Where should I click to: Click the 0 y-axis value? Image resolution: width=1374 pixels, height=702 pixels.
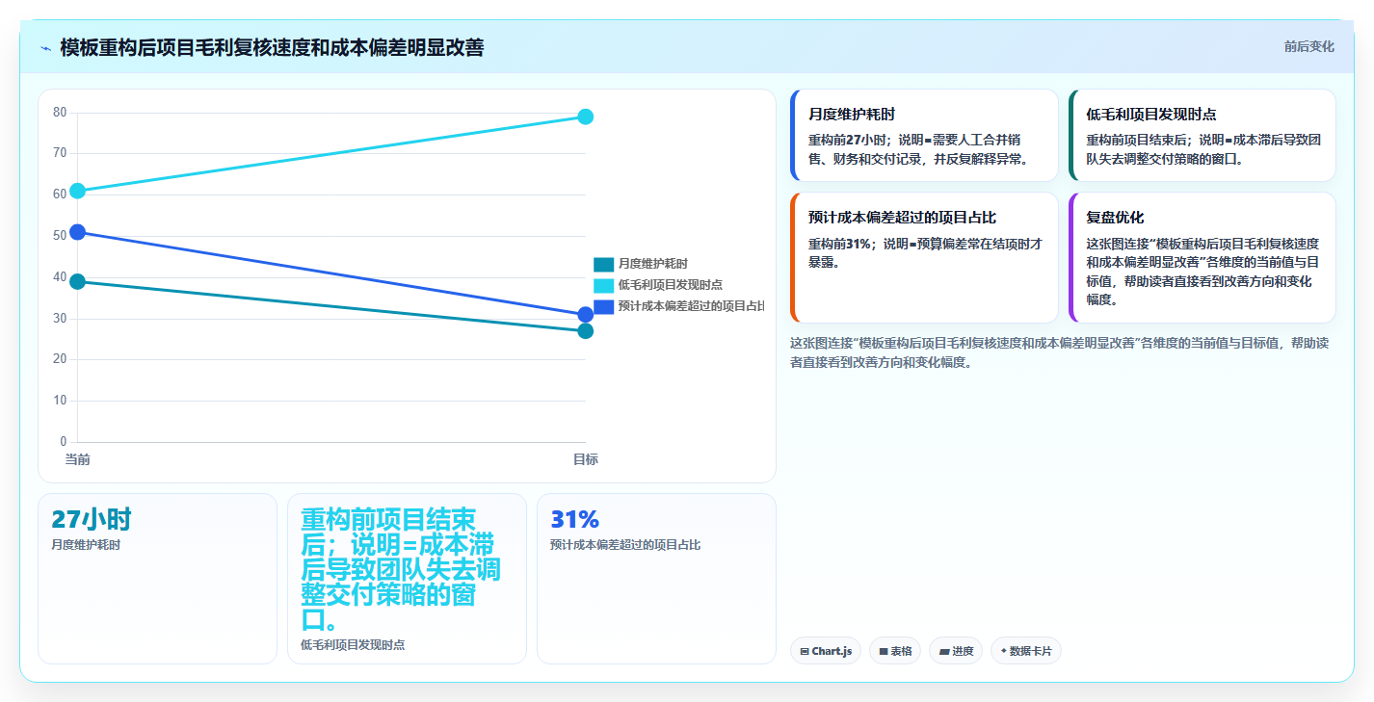pos(64,442)
